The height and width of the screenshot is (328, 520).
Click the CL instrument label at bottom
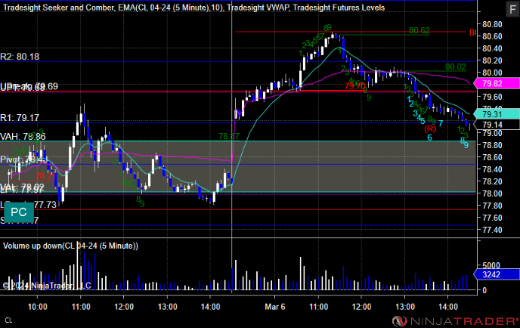pyautogui.click(x=8, y=320)
